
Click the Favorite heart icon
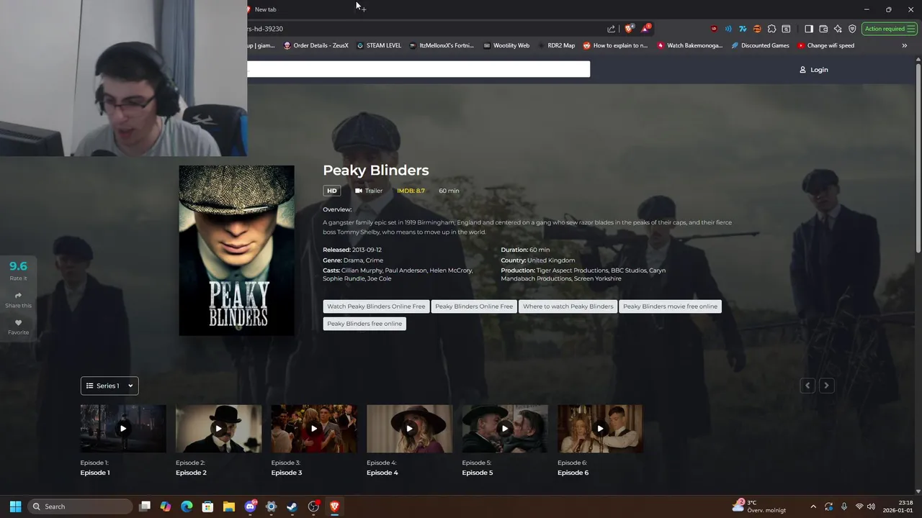pos(18,322)
